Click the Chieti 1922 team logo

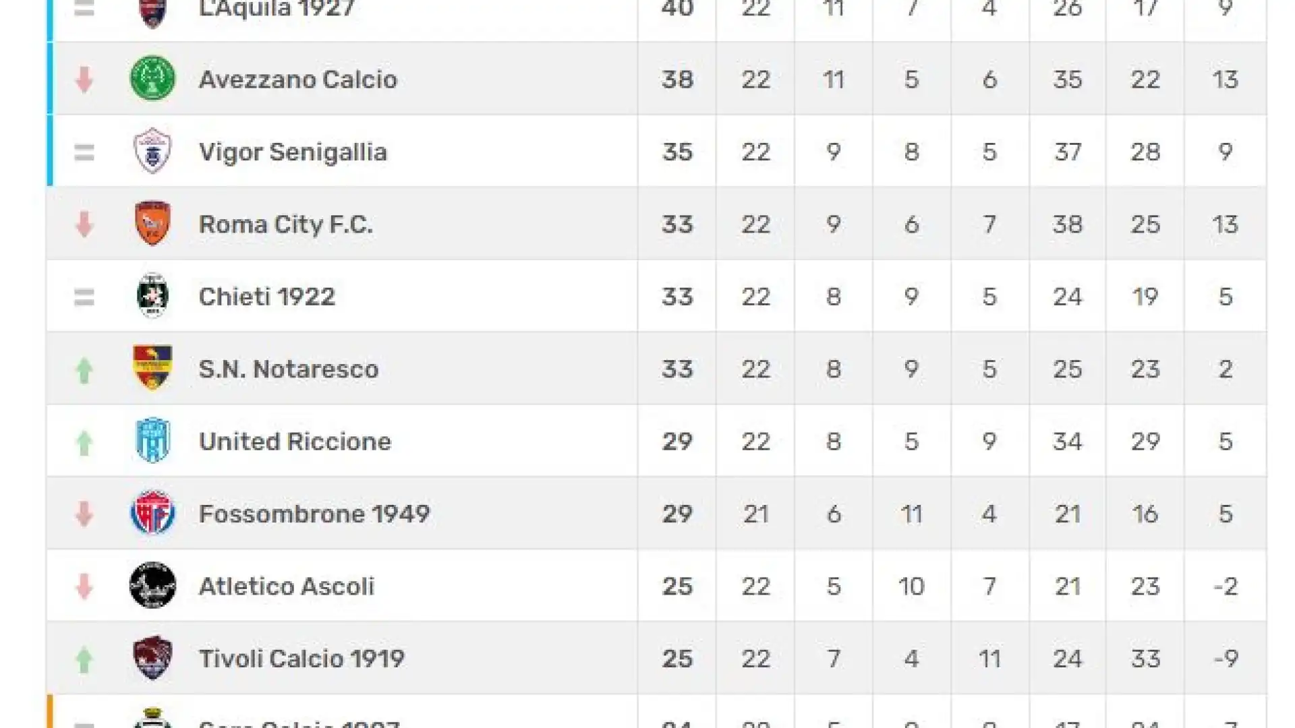(152, 295)
